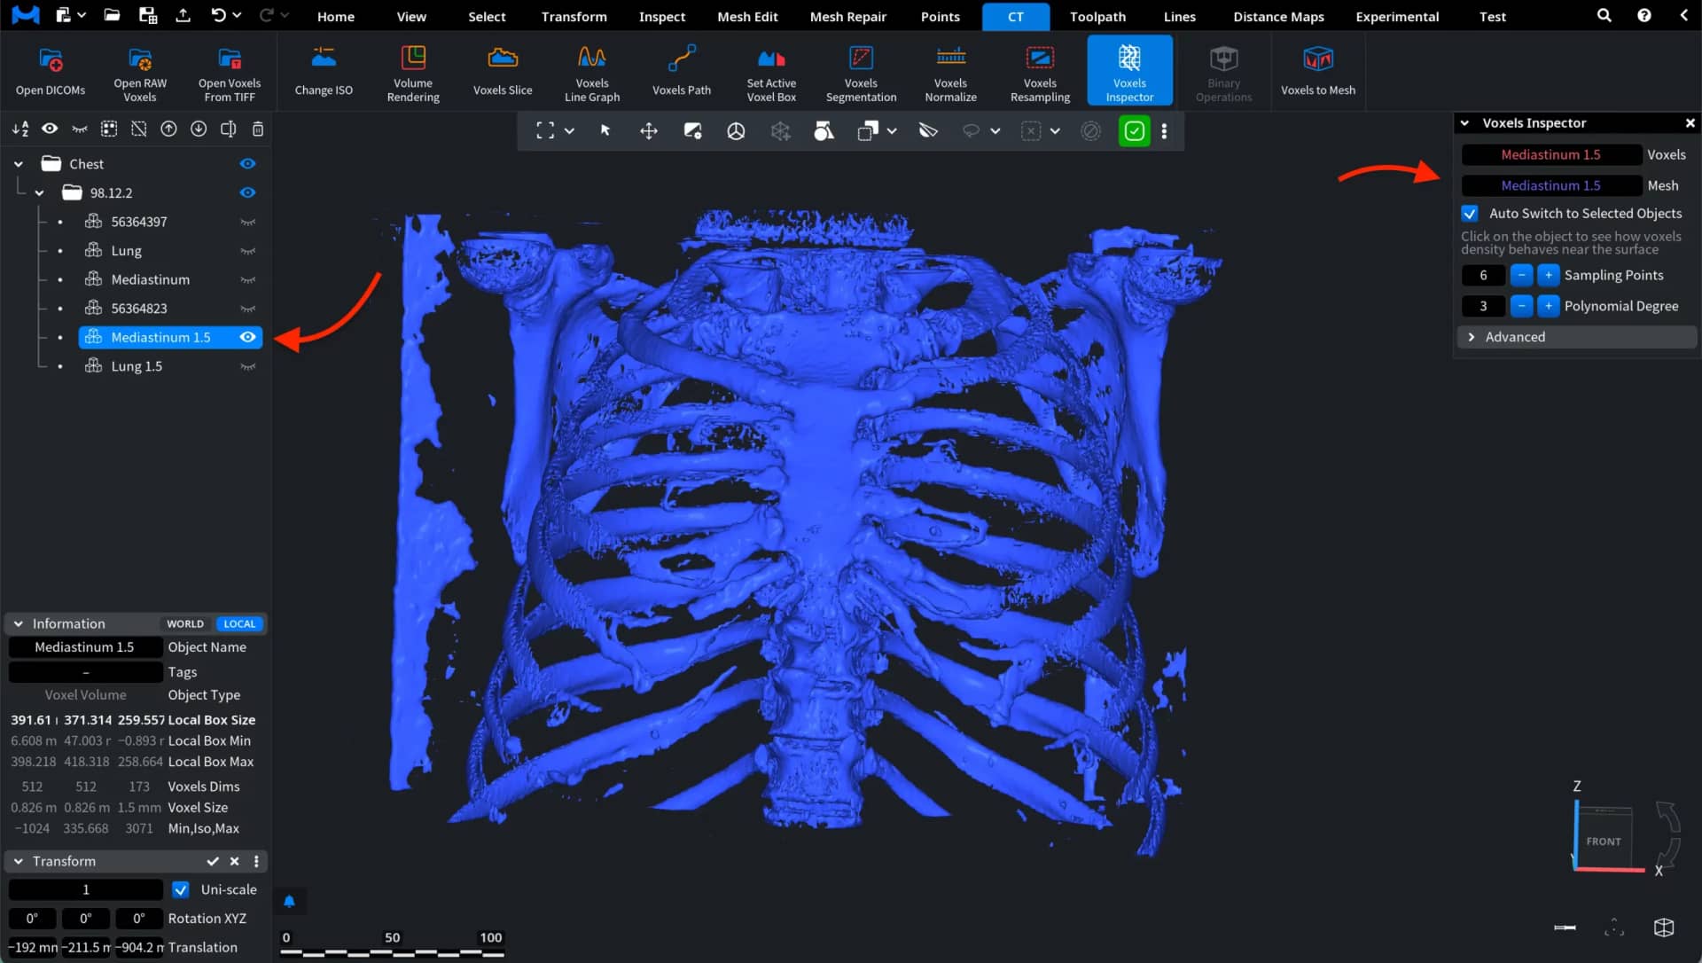Image resolution: width=1702 pixels, height=963 pixels.
Task: Click the Uni-scale value input field
Action: point(86,889)
